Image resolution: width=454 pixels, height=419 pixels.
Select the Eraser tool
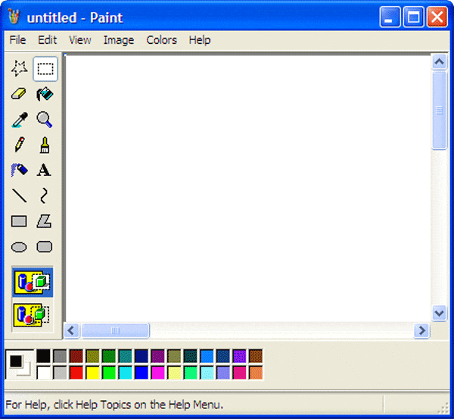20,95
